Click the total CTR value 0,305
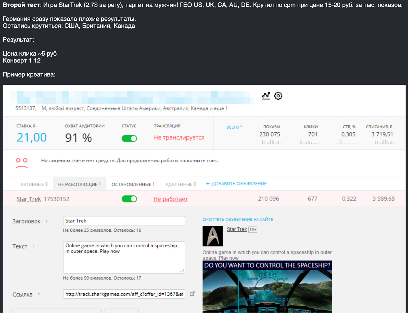 pyautogui.click(x=348, y=134)
